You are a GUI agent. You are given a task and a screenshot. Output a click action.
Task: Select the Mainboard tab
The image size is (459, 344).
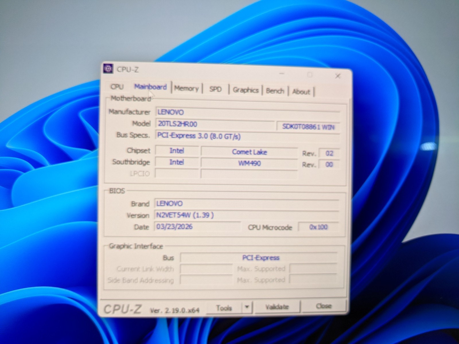(x=150, y=87)
